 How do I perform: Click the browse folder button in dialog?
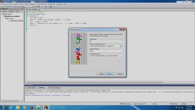[121, 46]
